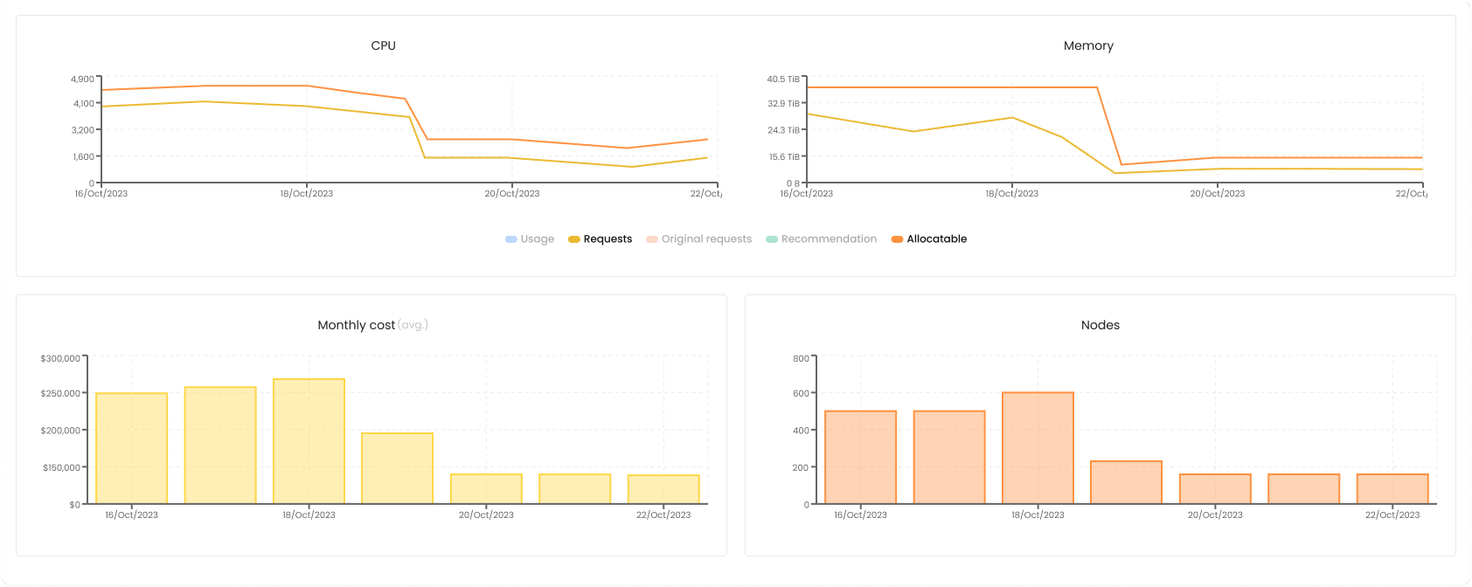Click the CPU chart title

pyautogui.click(x=383, y=45)
